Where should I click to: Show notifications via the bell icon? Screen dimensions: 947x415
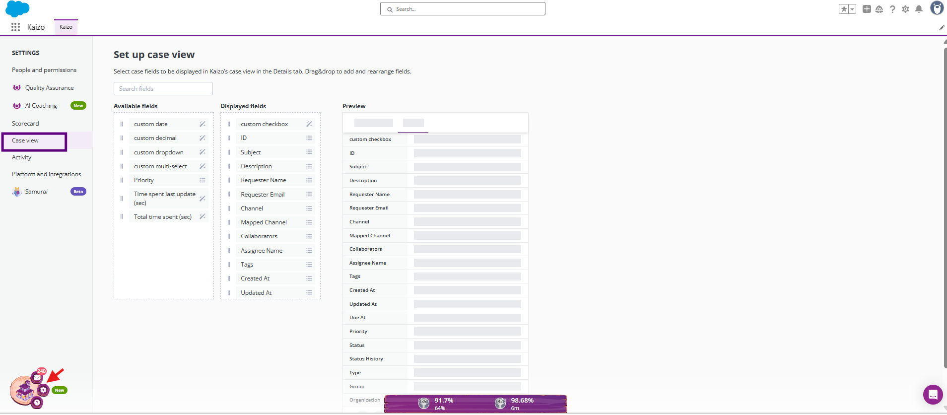pyautogui.click(x=919, y=9)
